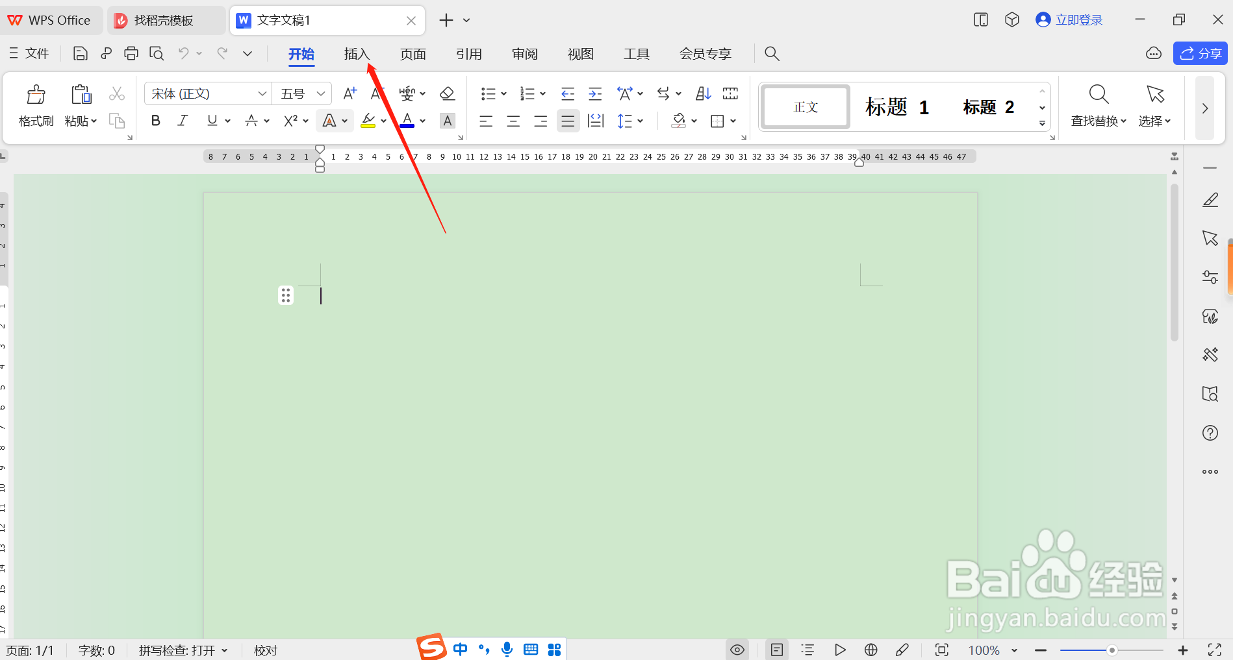This screenshot has width=1233, height=660.
Task: Switch to 找稻壳模板 tab
Action: [166, 20]
